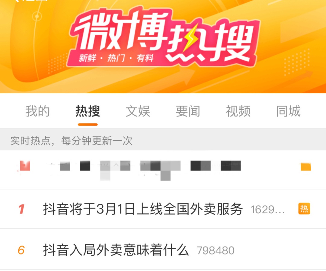Click the 实时热点 update notice bar
This screenshot has height=271, width=326.
163,141
